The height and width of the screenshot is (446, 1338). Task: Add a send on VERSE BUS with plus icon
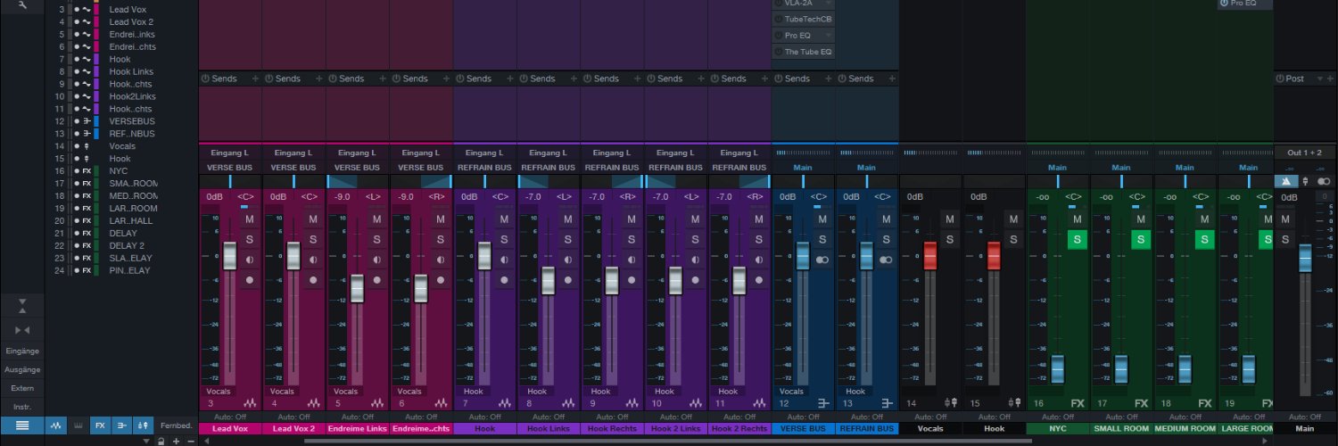coord(829,78)
